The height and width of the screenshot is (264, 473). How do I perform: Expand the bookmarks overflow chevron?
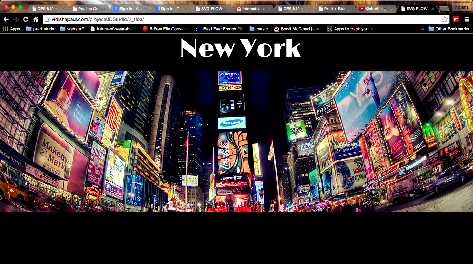coord(422,29)
